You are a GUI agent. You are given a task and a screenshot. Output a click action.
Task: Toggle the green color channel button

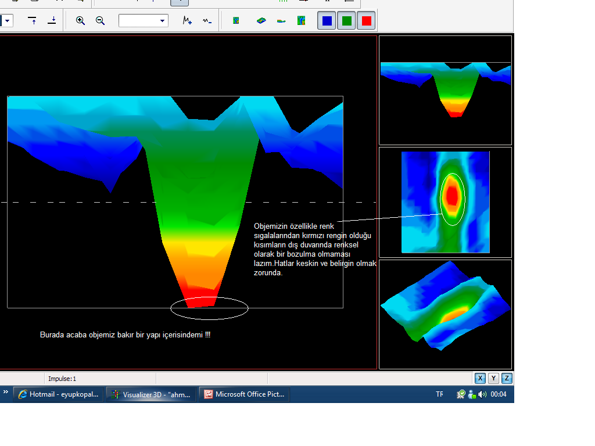(346, 20)
